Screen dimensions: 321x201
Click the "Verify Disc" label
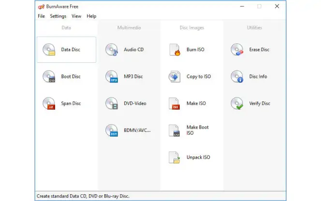tap(260, 103)
